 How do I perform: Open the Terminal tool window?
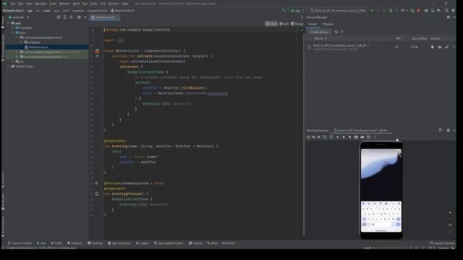pos(95,243)
